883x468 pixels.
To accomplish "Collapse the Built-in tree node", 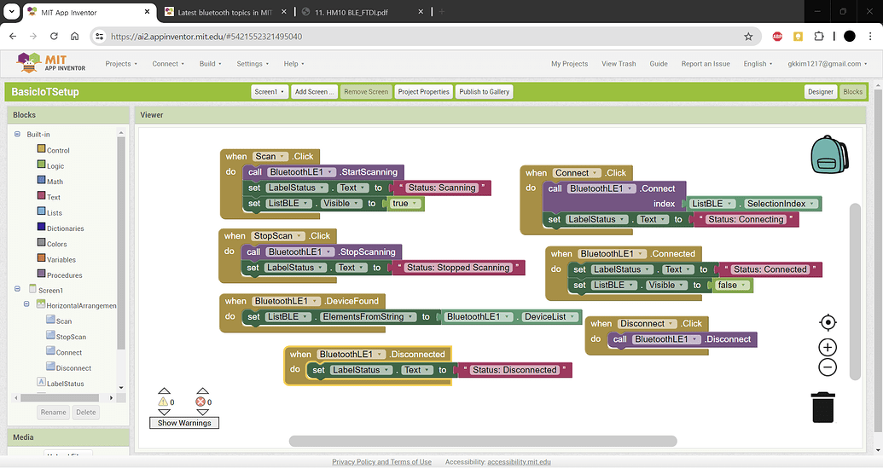I will [17, 134].
